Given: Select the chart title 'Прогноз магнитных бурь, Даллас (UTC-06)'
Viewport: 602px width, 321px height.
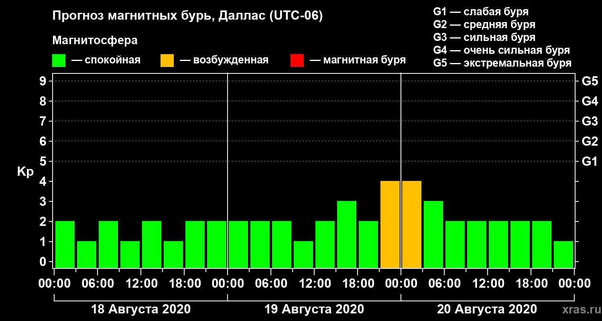Looking at the screenshot, I should point(187,16).
